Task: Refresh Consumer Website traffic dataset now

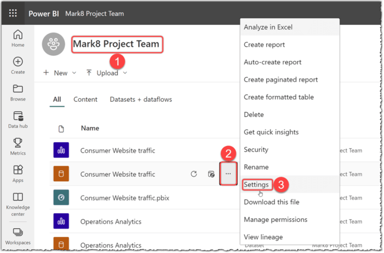Action: 194,174
